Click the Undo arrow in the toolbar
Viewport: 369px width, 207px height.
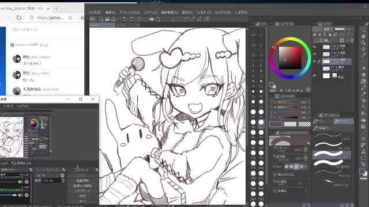click(x=125, y=19)
